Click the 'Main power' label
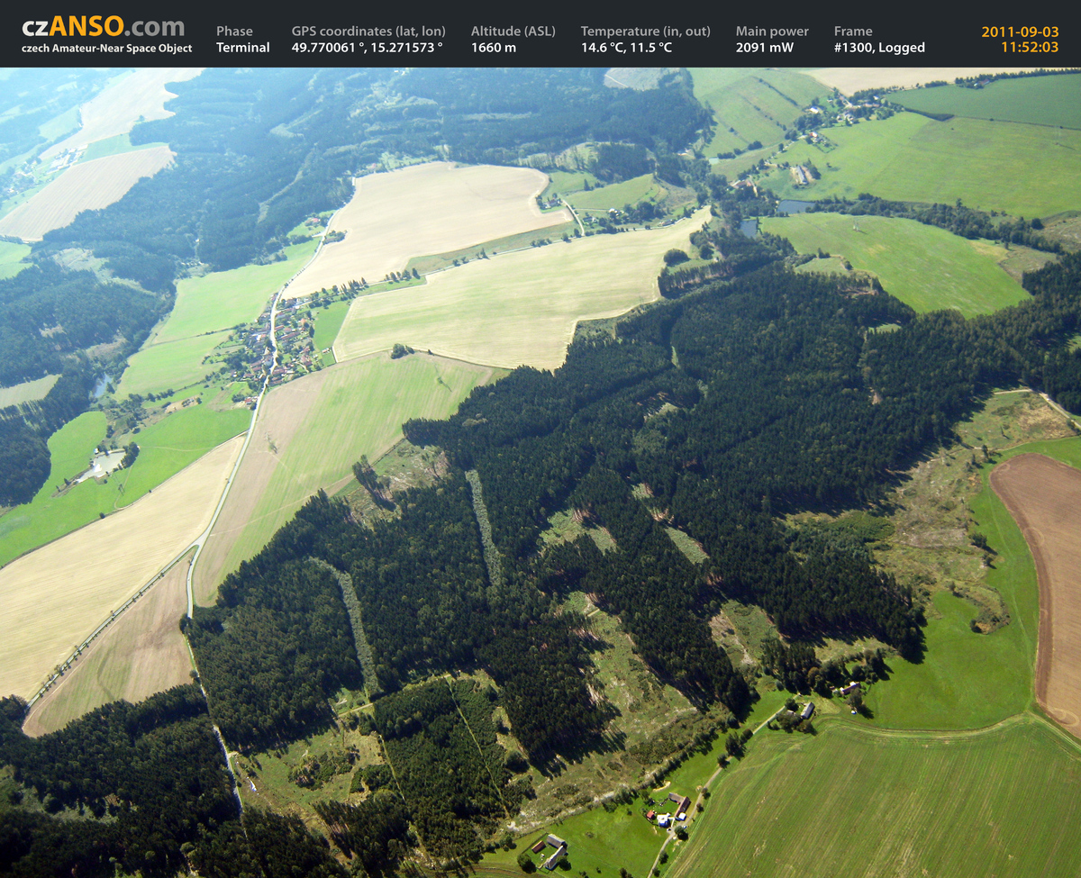1081x878 pixels. [x=772, y=32]
